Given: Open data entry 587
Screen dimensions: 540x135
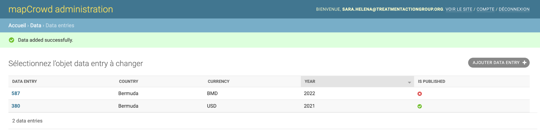Looking at the screenshot, I should pos(16,93).
